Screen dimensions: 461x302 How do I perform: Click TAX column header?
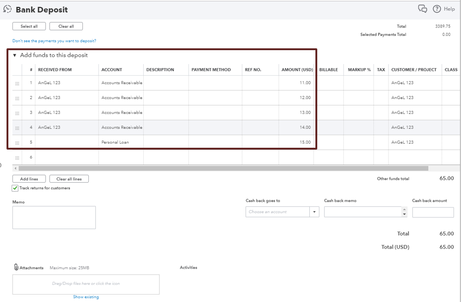tap(381, 70)
